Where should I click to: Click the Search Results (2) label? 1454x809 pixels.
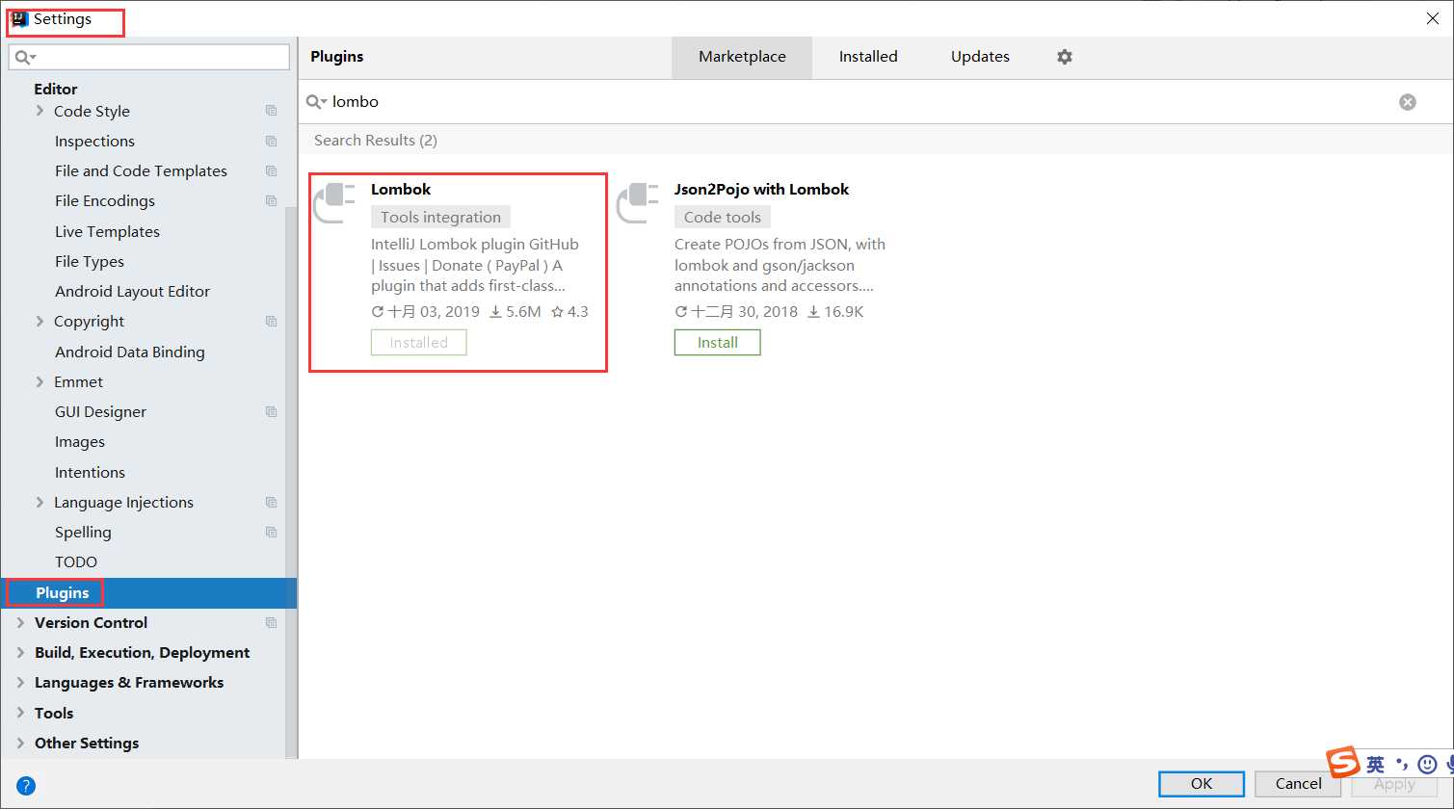(376, 141)
